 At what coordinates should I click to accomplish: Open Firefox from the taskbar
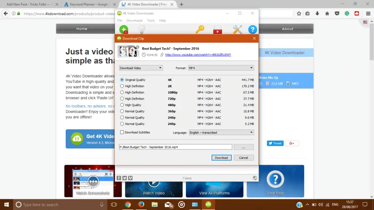(141, 205)
